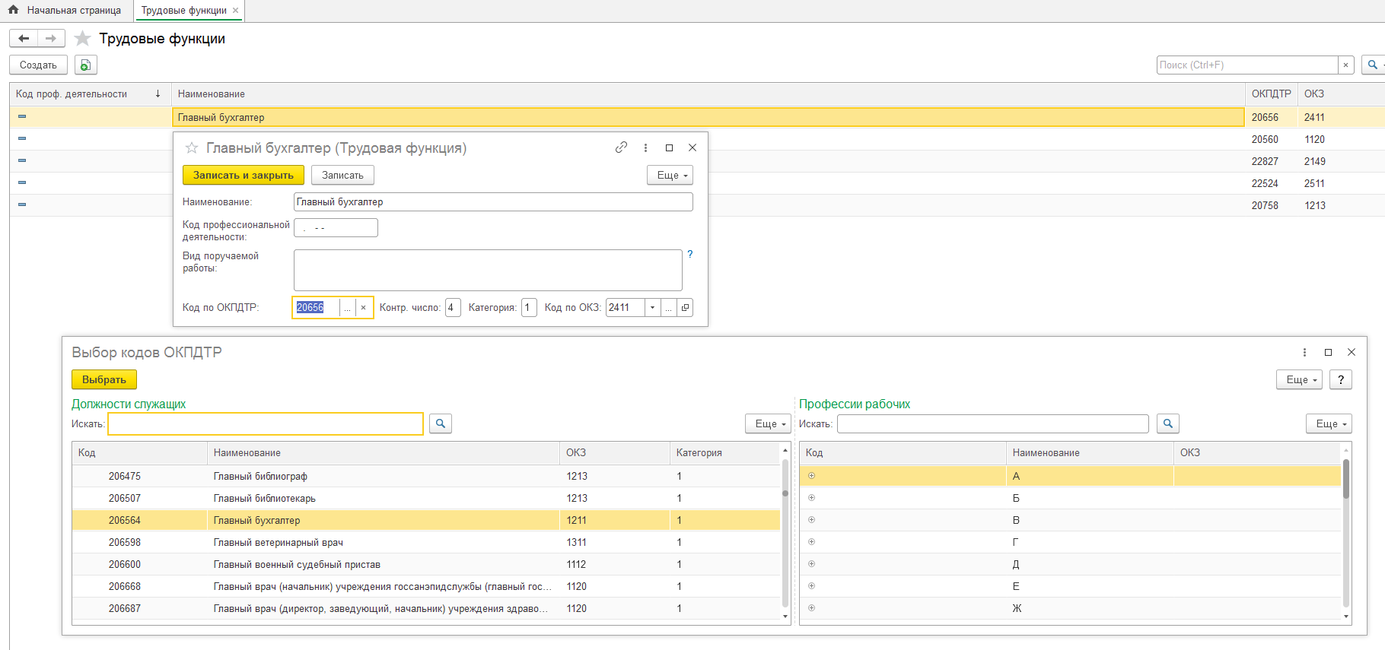Viewport: 1385px width, 650px height.
Task: Switch to the Начальная страница tab
Action: point(73,11)
